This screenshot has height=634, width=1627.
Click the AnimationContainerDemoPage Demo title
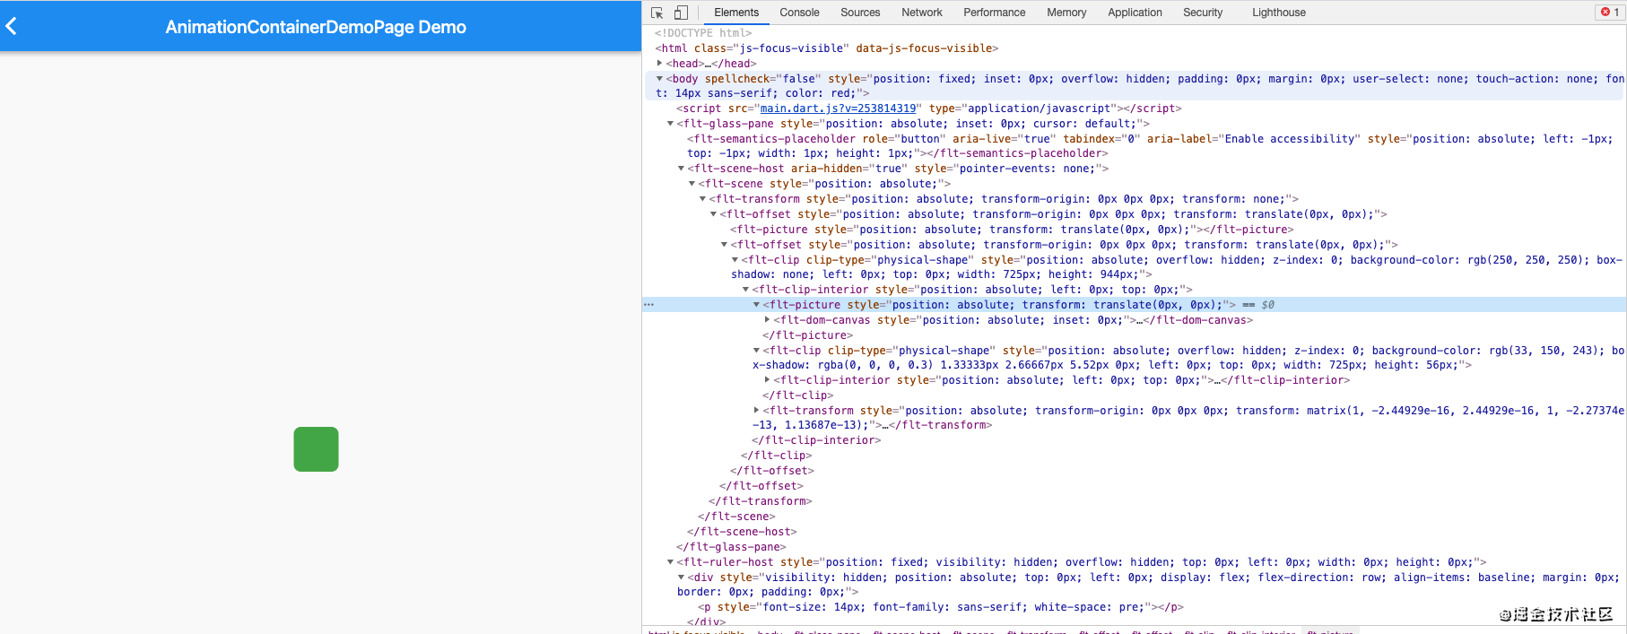[316, 27]
